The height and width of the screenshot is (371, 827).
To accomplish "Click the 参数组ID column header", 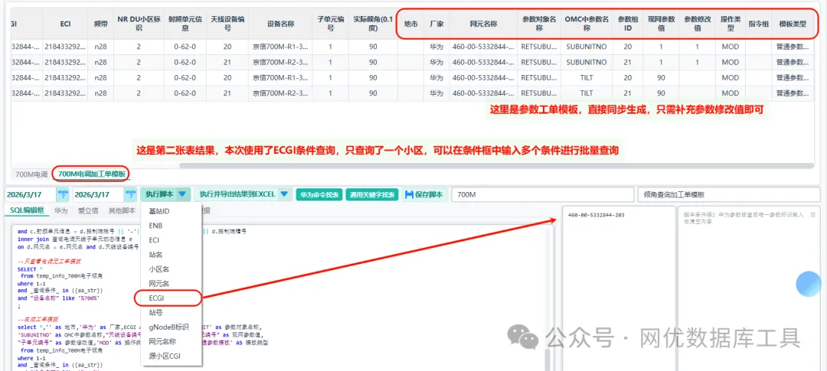I will (627, 24).
